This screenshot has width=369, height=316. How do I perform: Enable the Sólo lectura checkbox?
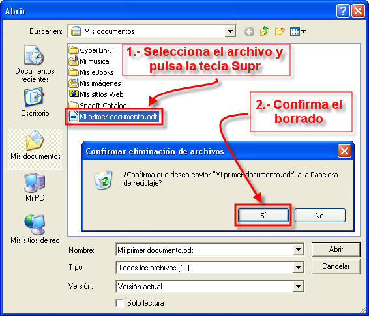(119, 303)
